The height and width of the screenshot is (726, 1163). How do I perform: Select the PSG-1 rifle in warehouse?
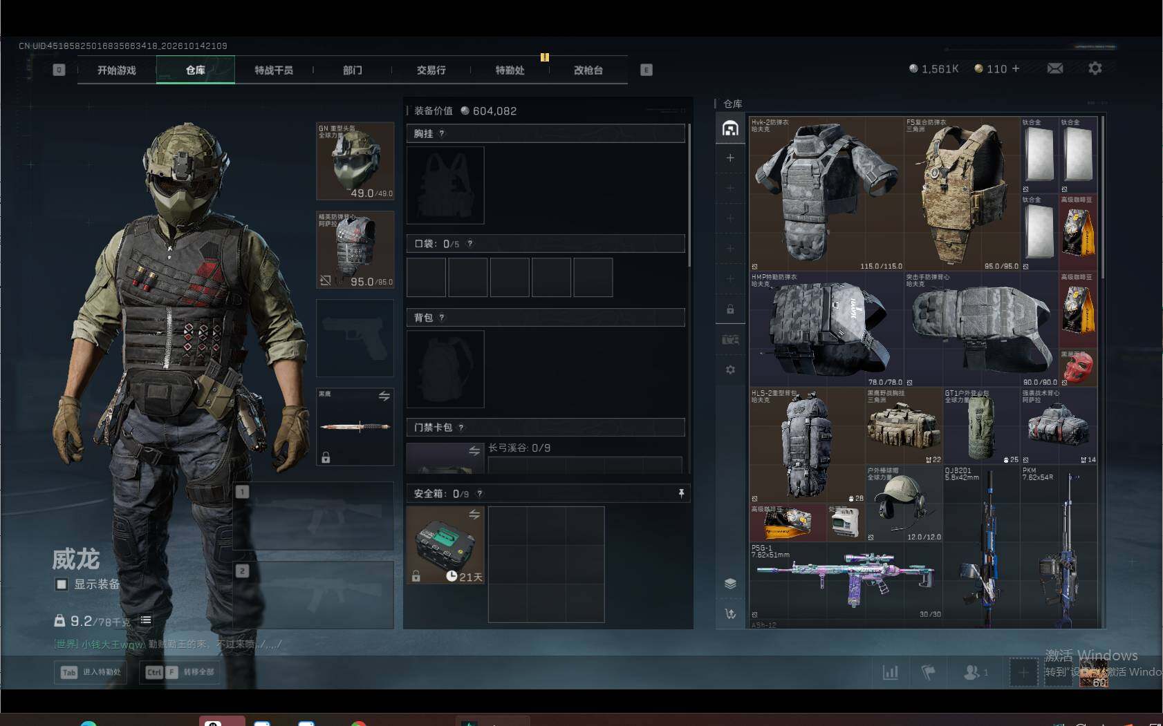pos(846,580)
